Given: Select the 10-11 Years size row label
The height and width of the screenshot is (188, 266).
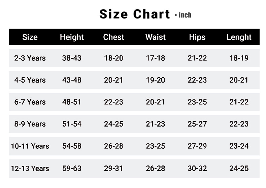Looking at the screenshot, I should (x=30, y=146).
